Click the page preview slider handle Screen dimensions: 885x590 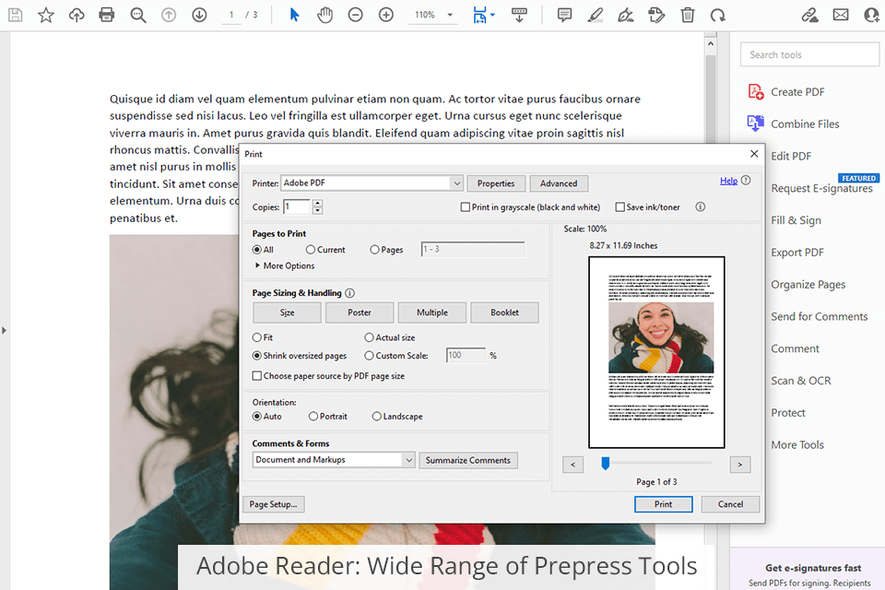click(x=605, y=464)
